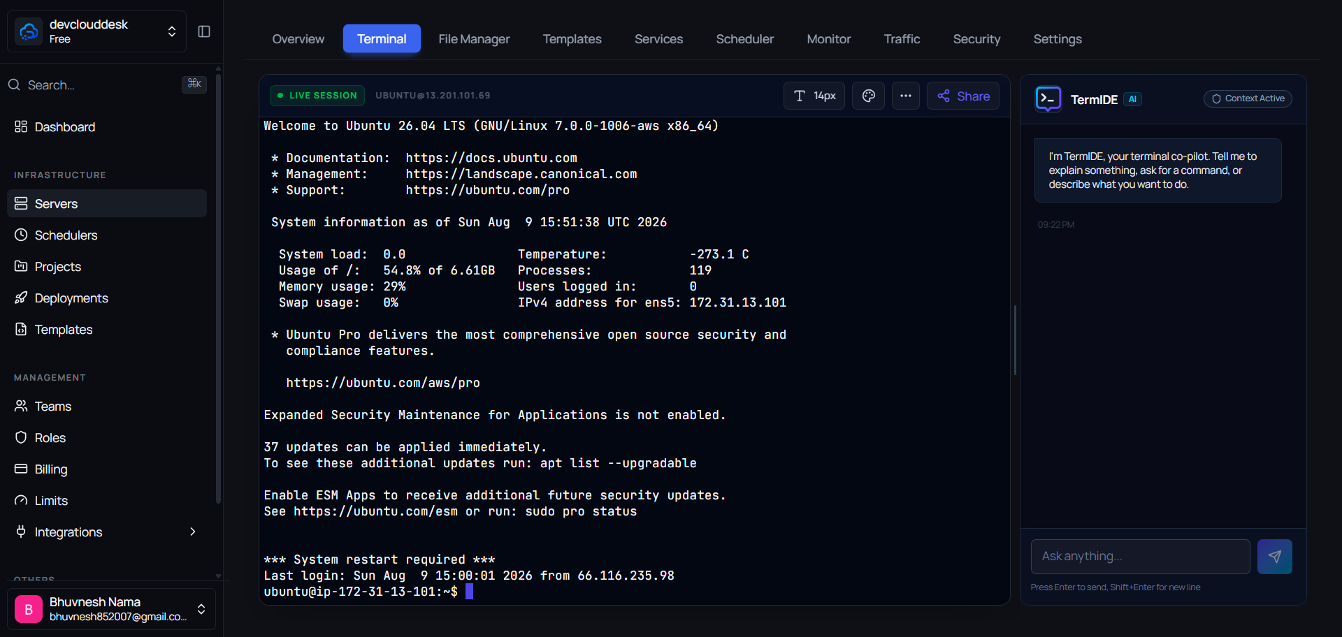Click the AI badge beside TermIDE

(1132, 99)
